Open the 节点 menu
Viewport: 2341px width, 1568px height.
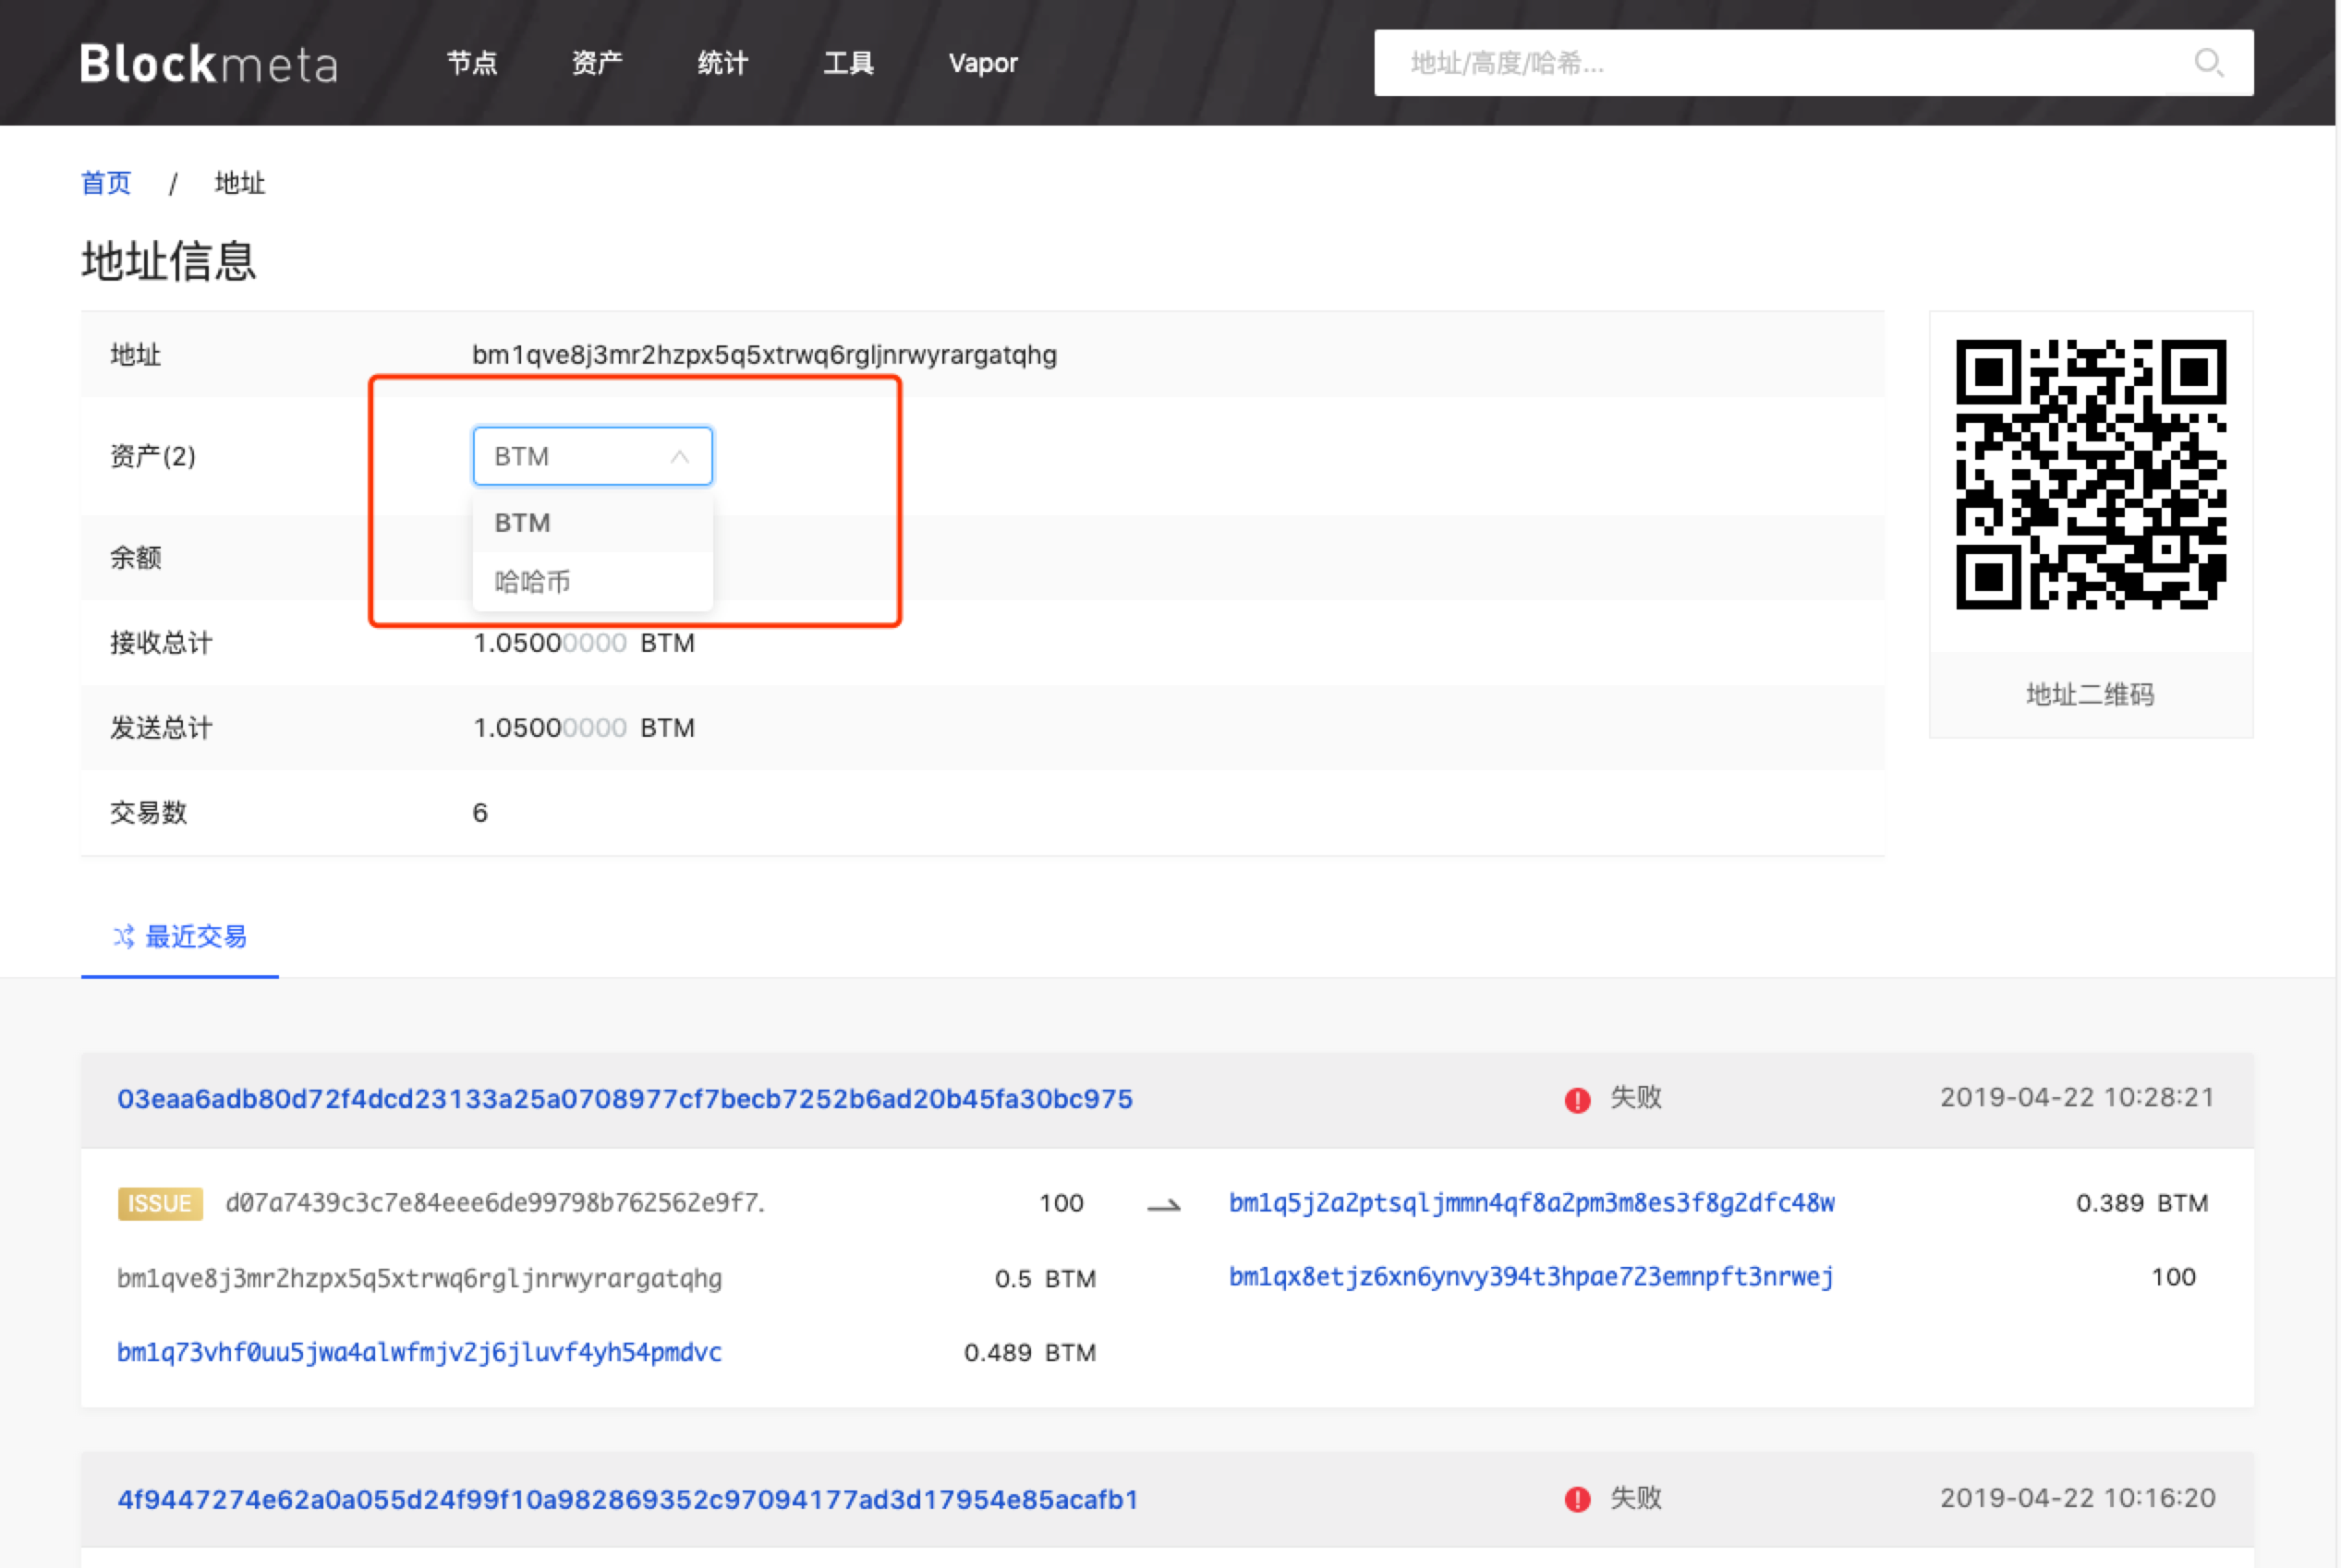coord(471,63)
